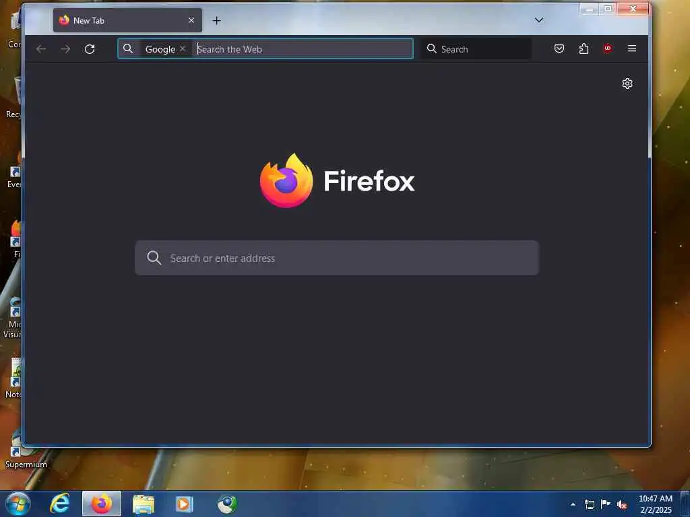Open a new tab with plus button
This screenshot has height=517, width=690.
coord(216,20)
